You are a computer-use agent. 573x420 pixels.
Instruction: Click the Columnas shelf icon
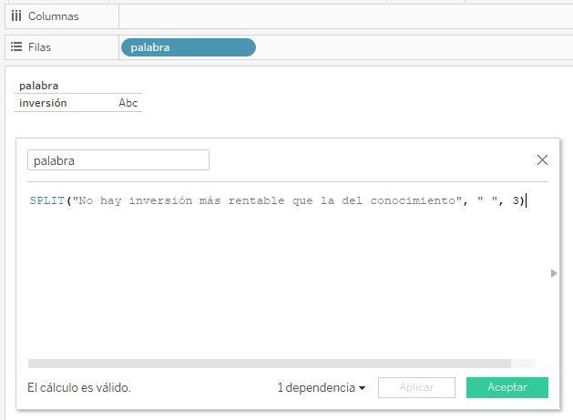click(16, 16)
